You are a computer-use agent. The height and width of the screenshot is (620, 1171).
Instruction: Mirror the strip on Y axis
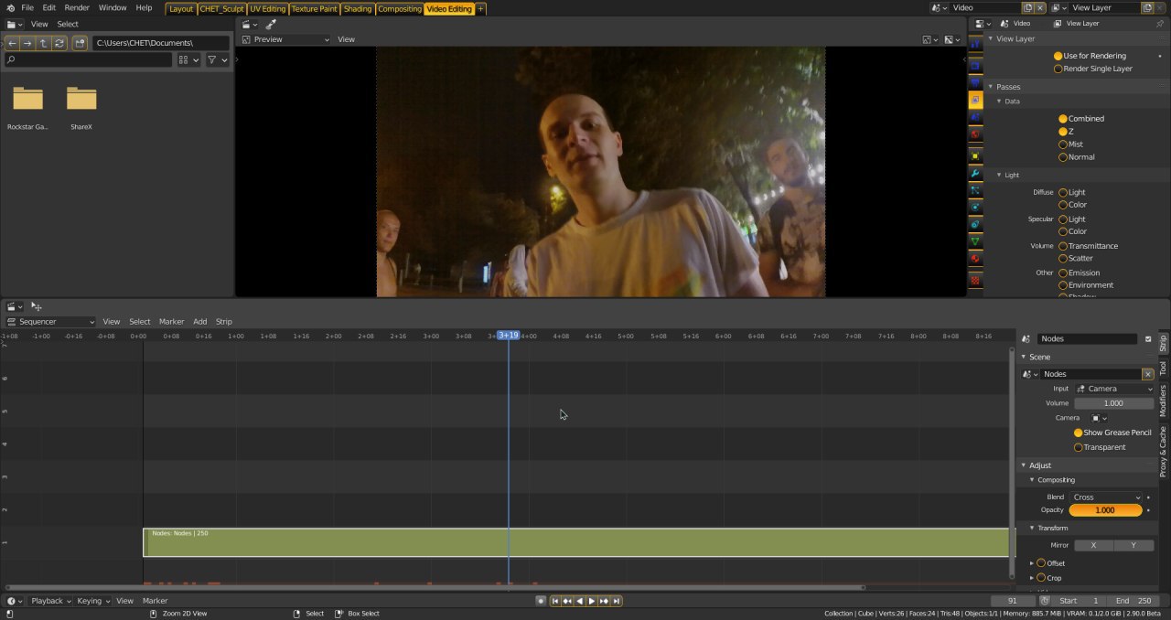(1133, 545)
